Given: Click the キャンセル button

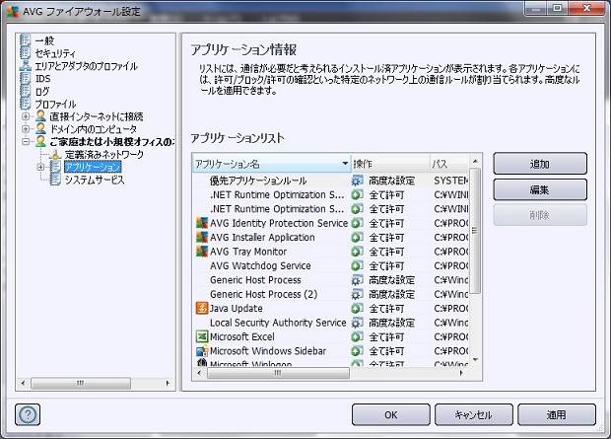Looking at the screenshot, I should (x=473, y=414).
